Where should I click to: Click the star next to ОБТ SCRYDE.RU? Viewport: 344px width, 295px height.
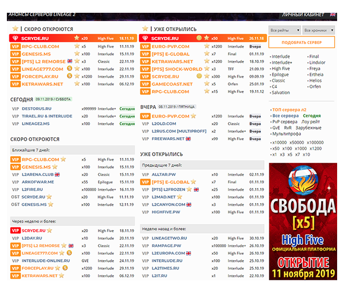point(49,197)
